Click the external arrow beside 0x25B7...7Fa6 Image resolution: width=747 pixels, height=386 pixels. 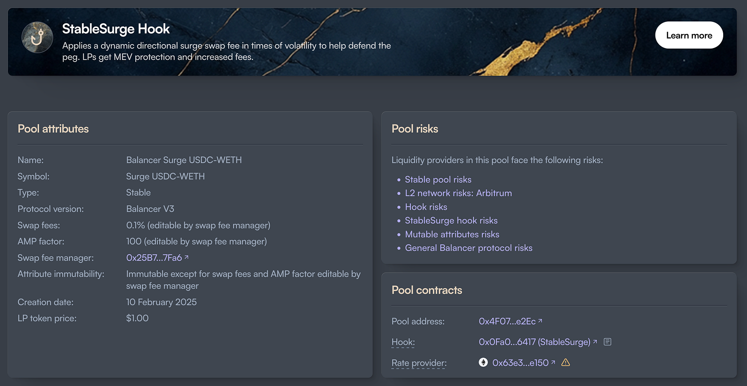[x=186, y=257]
